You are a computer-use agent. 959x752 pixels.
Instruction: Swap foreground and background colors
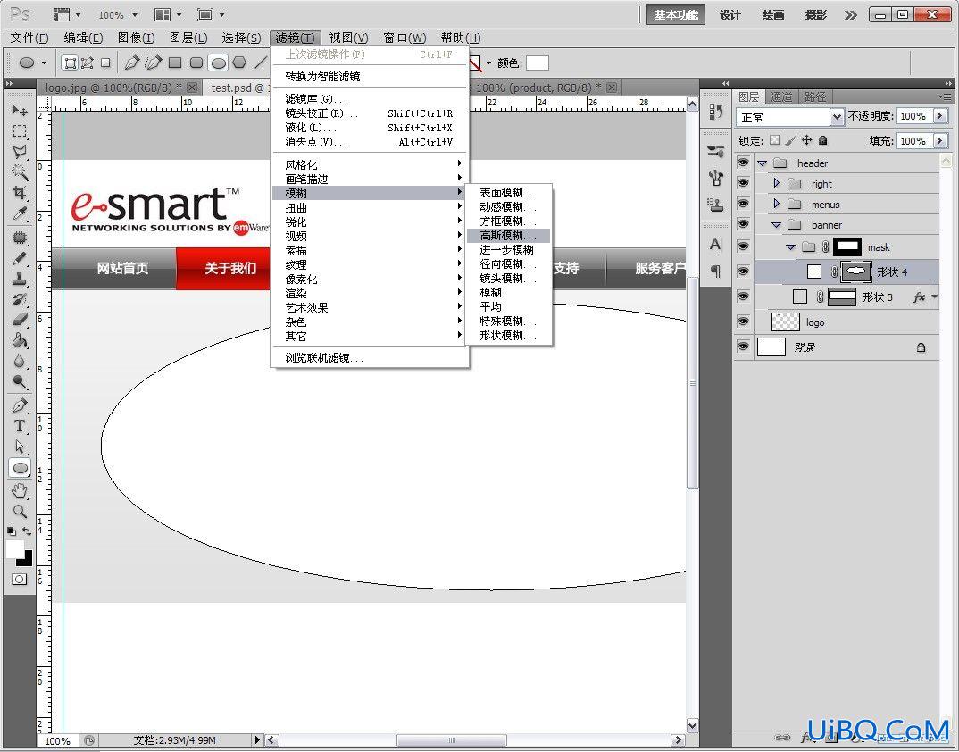click(x=27, y=531)
